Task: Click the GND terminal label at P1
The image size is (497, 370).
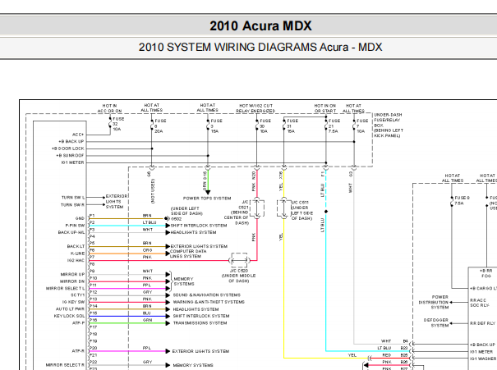Action: click(x=80, y=218)
